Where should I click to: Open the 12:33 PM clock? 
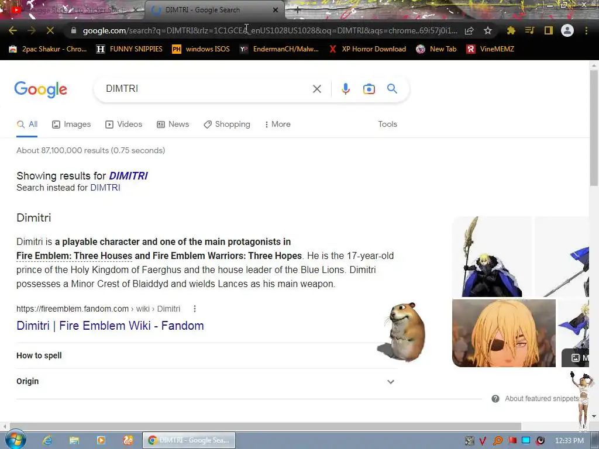point(569,441)
